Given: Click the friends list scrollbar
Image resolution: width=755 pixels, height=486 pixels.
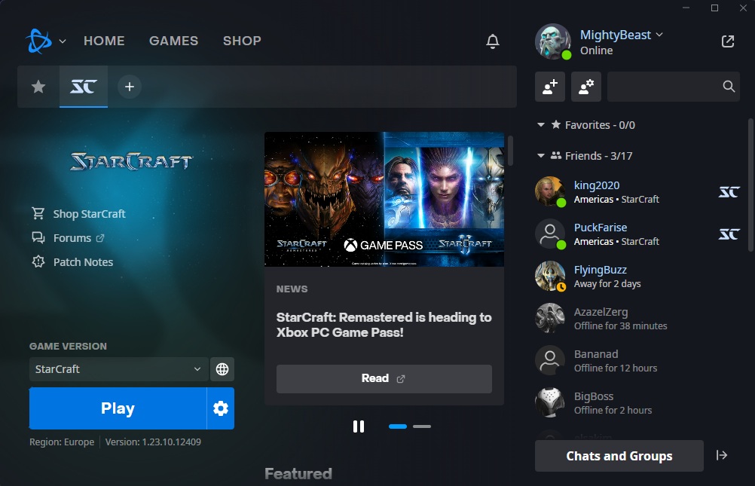Looking at the screenshot, I should tap(750, 185).
